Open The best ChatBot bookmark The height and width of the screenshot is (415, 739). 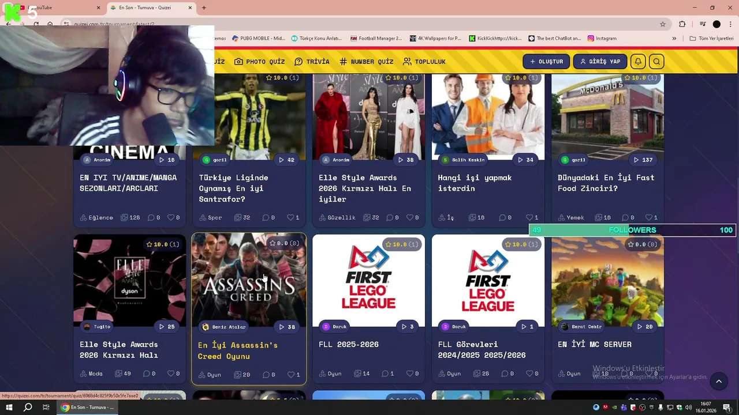tap(554, 38)
